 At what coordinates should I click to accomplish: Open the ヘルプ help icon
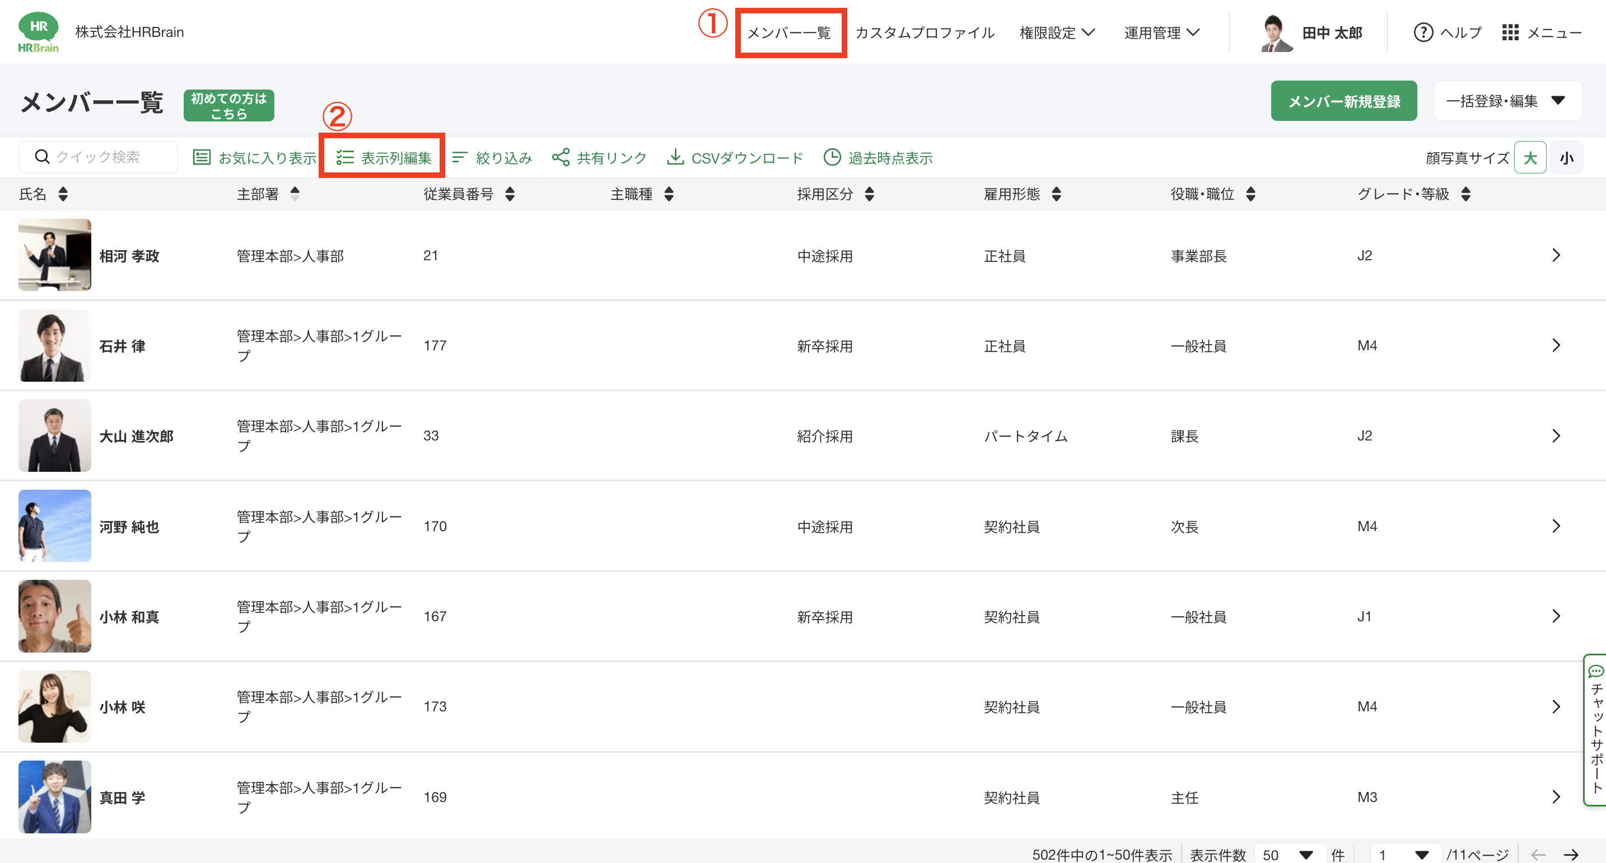(x=1423, y=32)
